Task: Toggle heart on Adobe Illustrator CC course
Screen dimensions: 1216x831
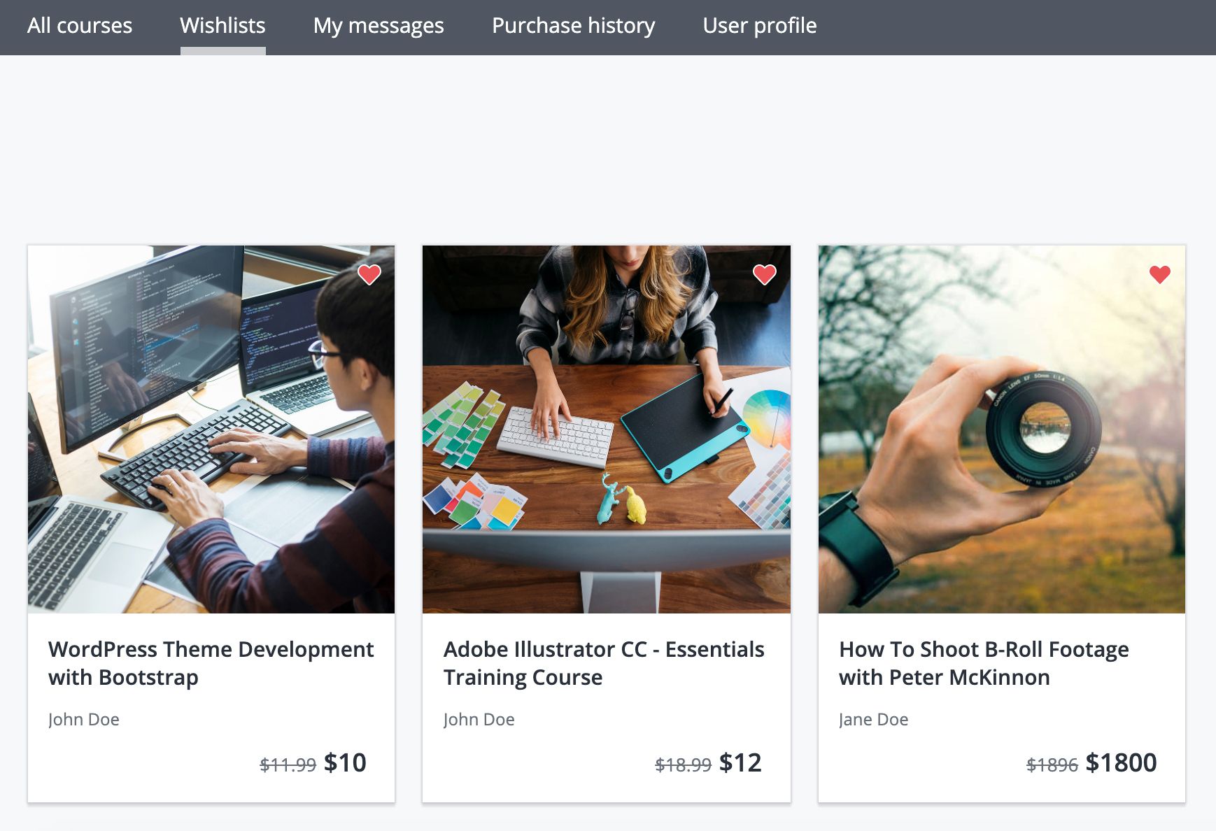Action: click(x=765, y=274)
